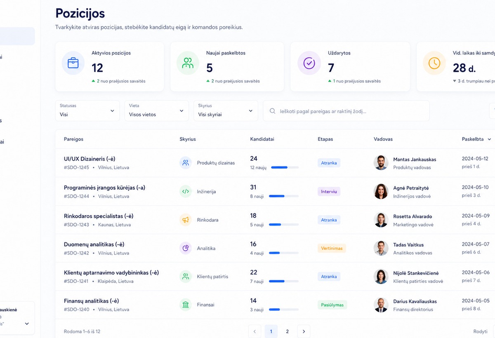495x338 pixels.
Task: Open the Skyrius department dropdown
Action: (x=226, y=110)
